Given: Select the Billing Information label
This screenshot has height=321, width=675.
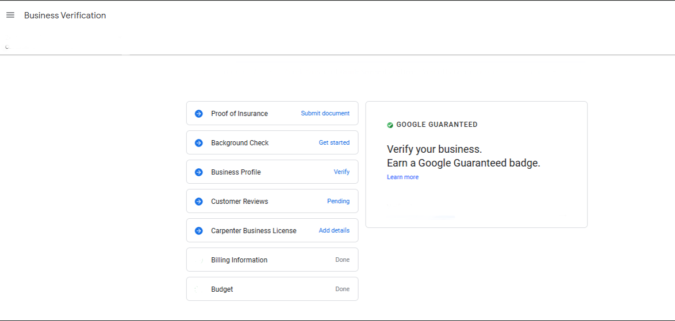Looking at the screenshot, I should [x=239, y=260].
